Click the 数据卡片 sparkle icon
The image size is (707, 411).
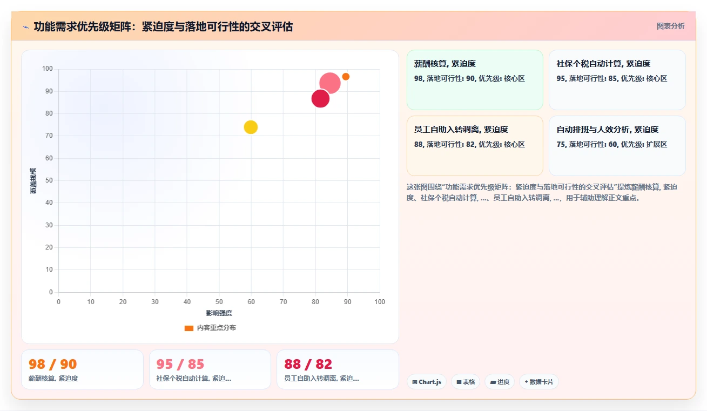526,382
